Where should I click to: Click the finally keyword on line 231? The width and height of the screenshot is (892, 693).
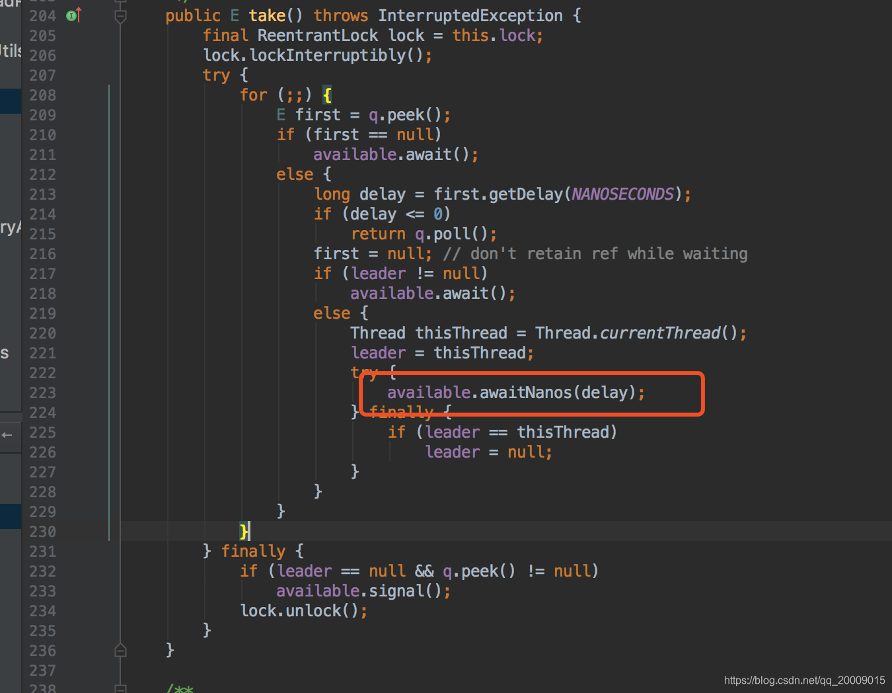253,551
